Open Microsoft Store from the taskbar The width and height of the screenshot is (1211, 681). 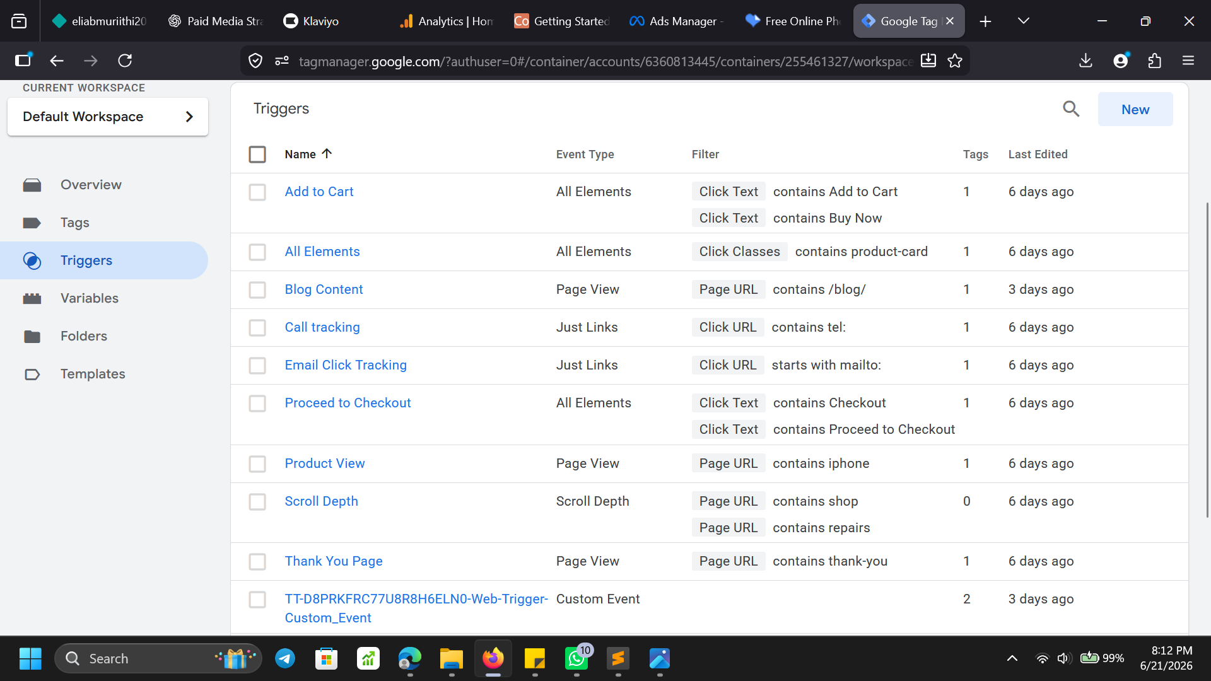click(327, 659)
